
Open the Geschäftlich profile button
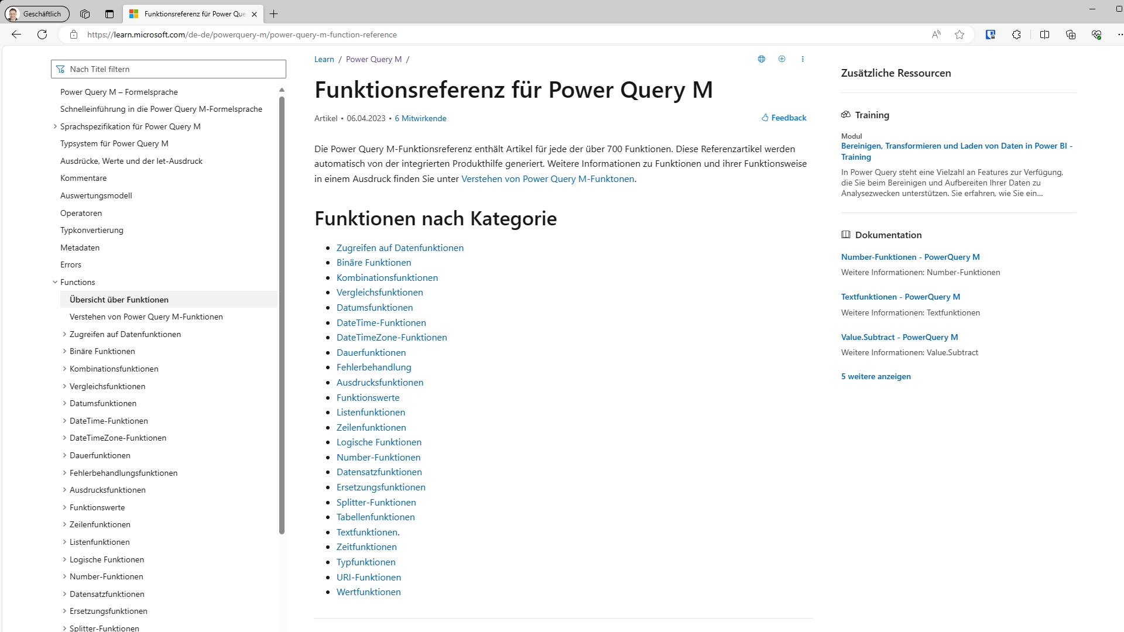37,13
